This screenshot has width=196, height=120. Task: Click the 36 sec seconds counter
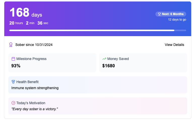[43, 23]
